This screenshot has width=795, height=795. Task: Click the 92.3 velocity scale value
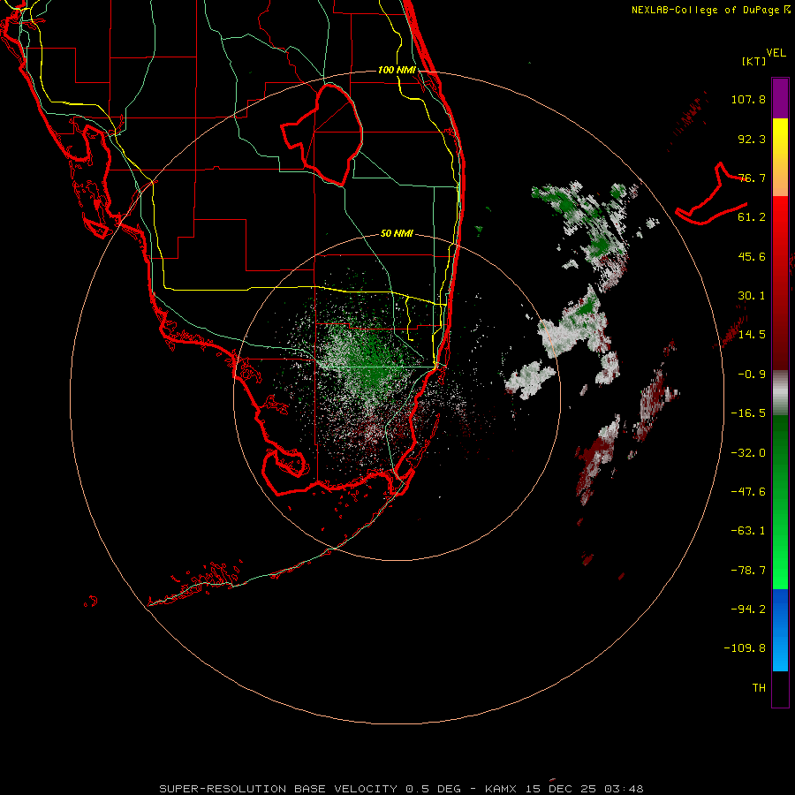[x=752, y=139]
